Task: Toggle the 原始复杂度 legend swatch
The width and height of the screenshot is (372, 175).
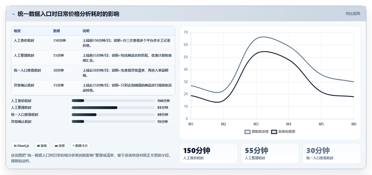Action: click(x=248, y=132)
